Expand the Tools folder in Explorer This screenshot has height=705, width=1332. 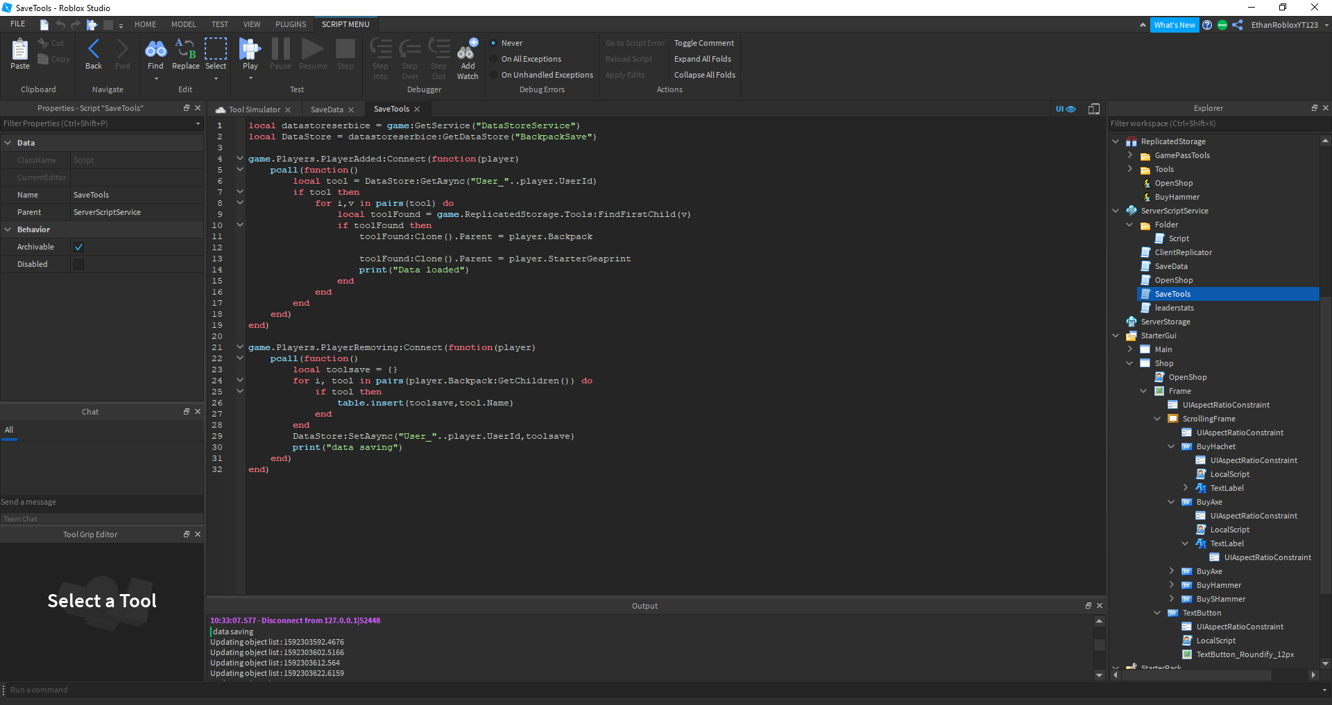click(1129, 169)
